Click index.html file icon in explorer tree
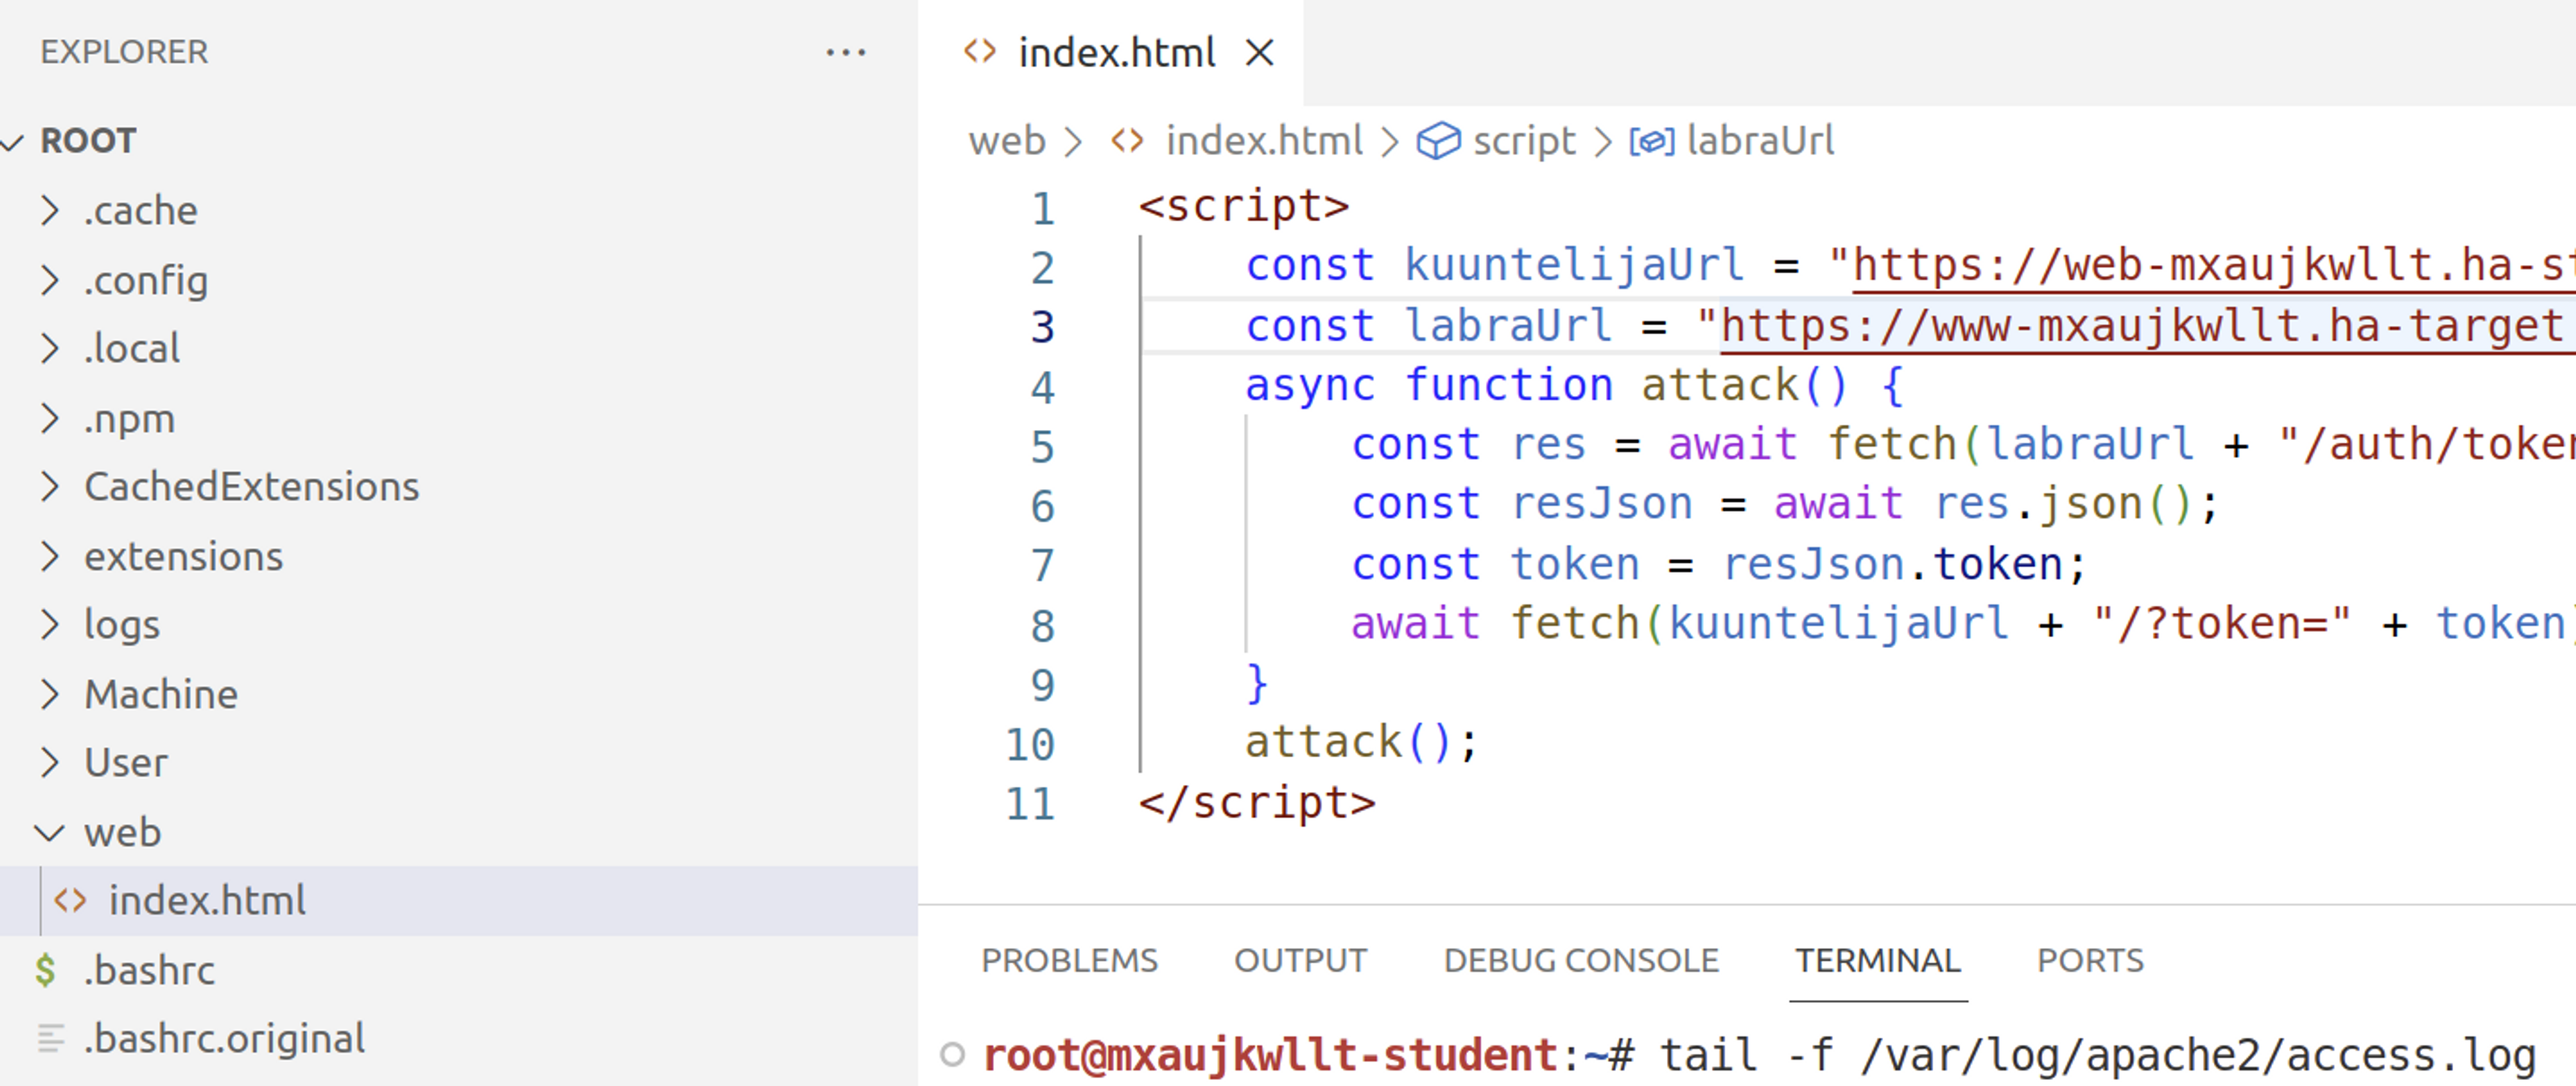This screenshot has height=1086, width=2576. tap(70, 901)
